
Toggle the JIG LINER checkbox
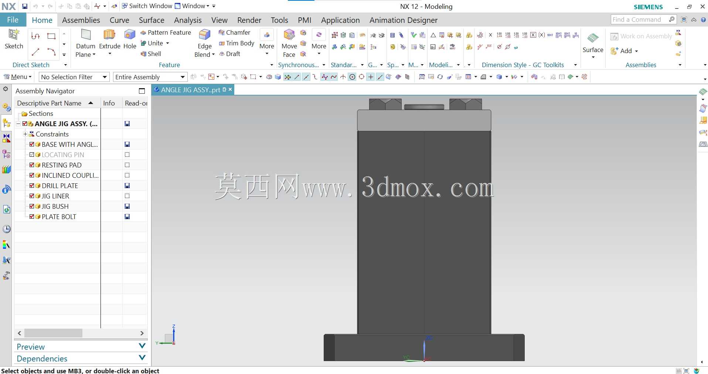point(32,196)
